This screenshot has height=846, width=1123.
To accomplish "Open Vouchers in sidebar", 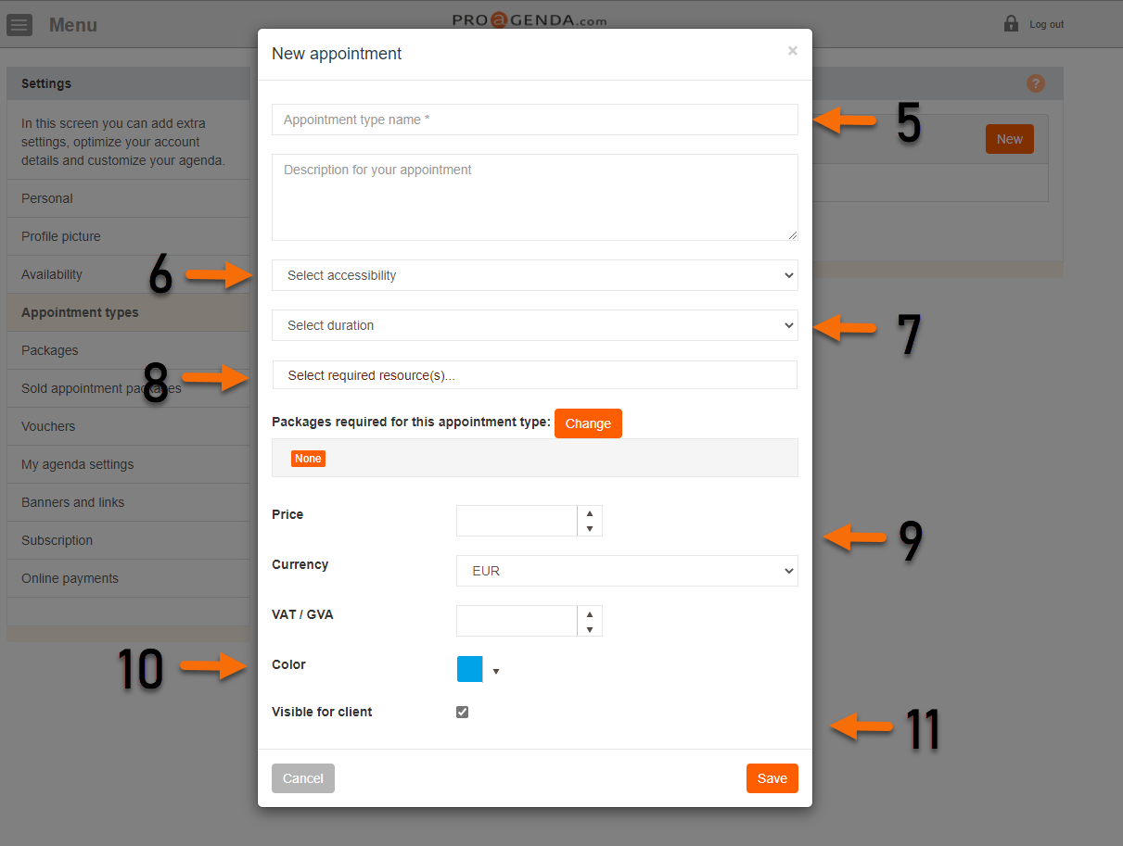I will tap(128, 426).
